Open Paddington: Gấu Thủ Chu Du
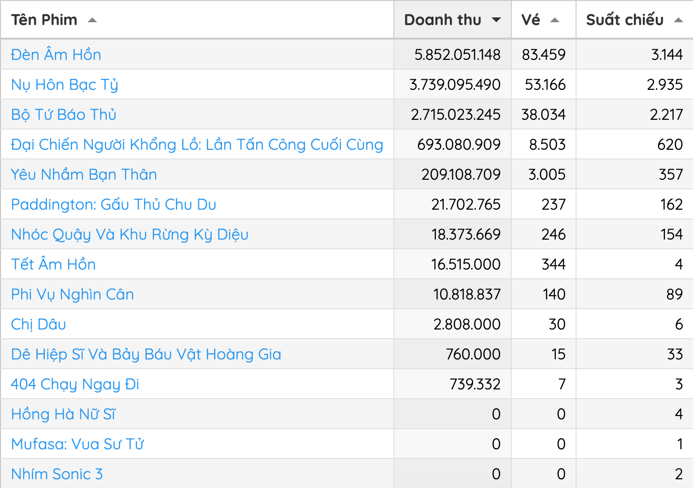The image size is (693, 488). (114, 204)
